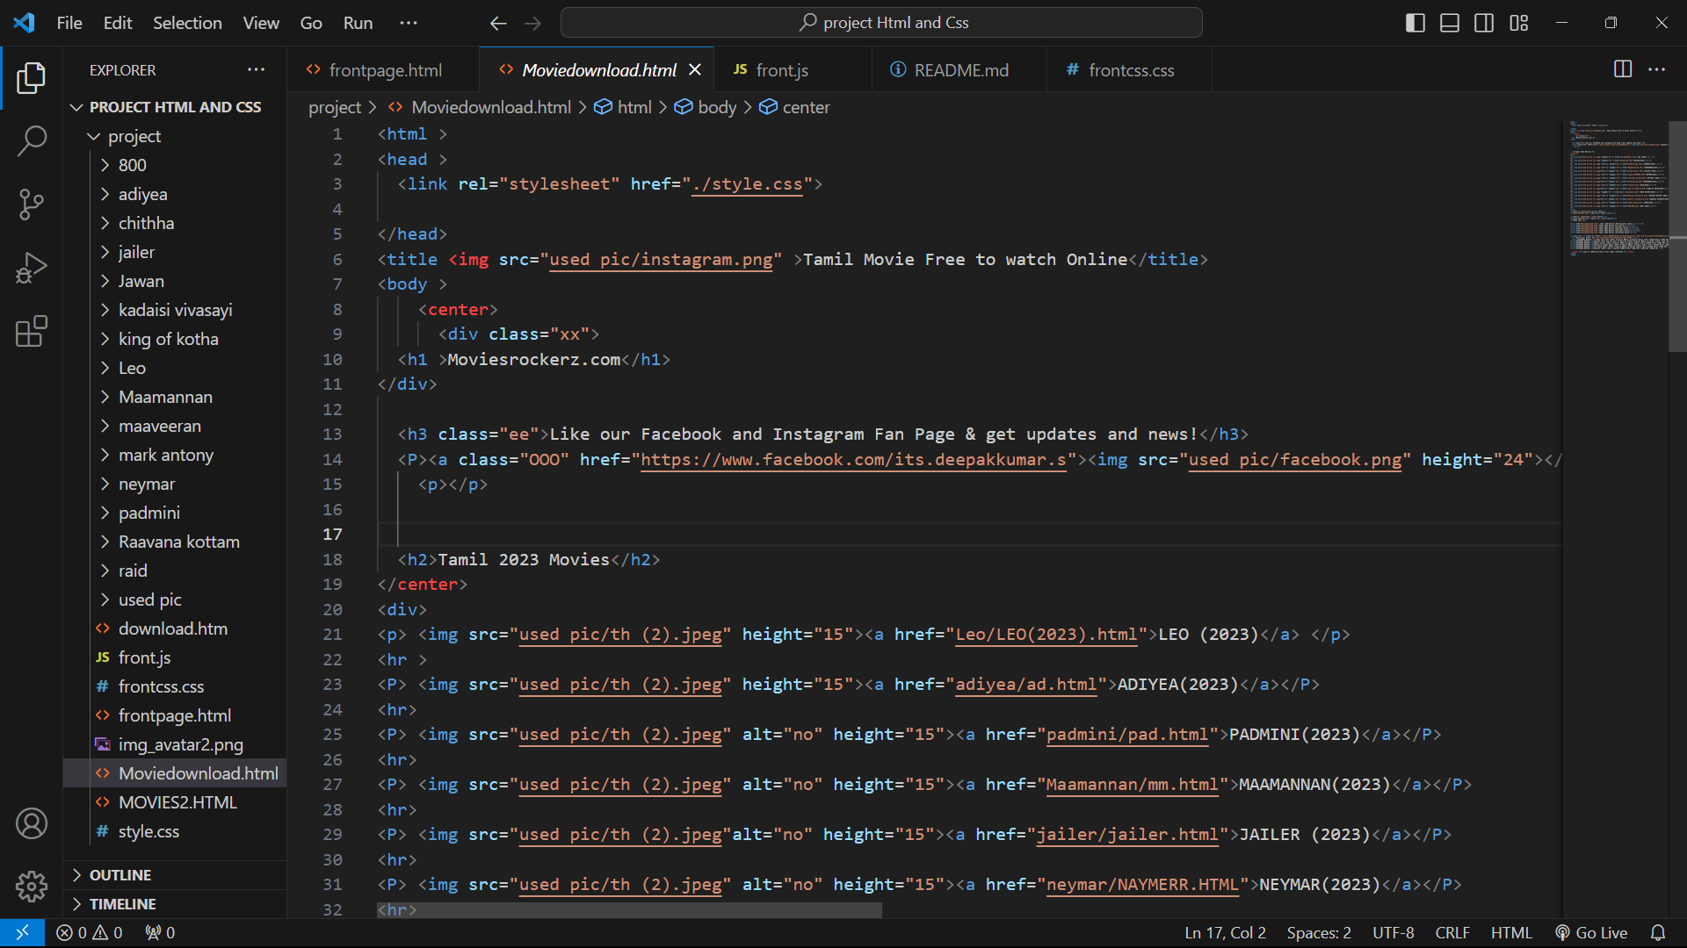Image resolution: width=1687 pixels, height=948 pixels.
Task: Click the Go Live button
Action: tap(1591, 933)
